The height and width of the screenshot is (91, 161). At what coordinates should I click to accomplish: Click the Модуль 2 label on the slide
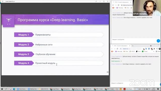24,44
